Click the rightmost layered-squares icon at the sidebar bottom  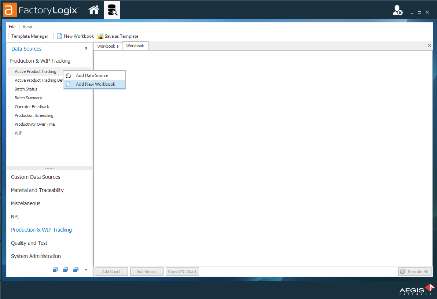click(x=76, y=269)
